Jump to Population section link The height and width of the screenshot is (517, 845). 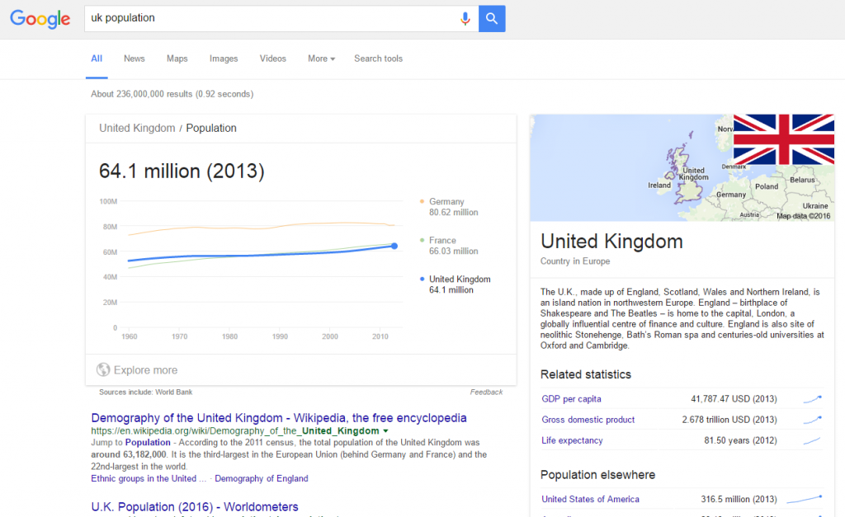click(148, 442)
